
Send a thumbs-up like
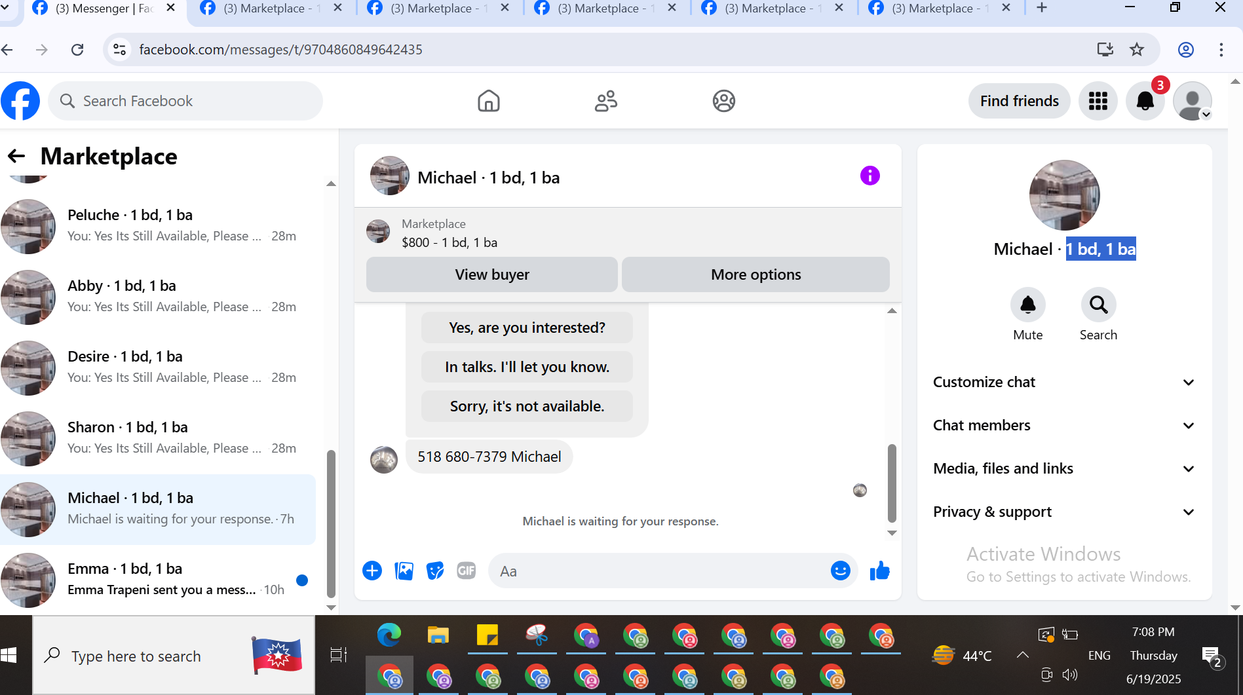point(880,571)
